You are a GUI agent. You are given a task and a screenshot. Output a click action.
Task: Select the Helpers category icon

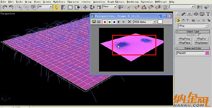[199, 20]
